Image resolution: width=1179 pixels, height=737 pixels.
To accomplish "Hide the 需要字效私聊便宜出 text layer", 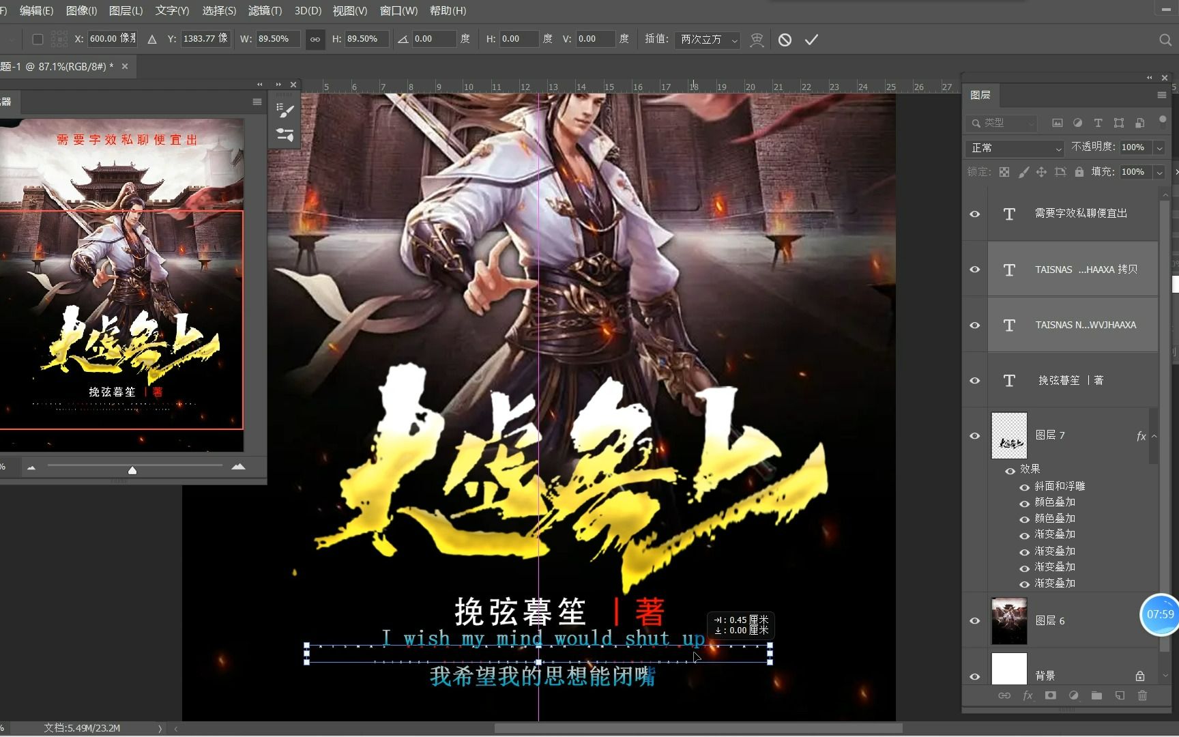I will (975, 214).
